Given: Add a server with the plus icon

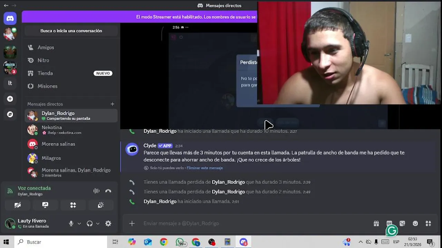Looking at the screenshot, I should pyautogui.click(x=10, y=99).
